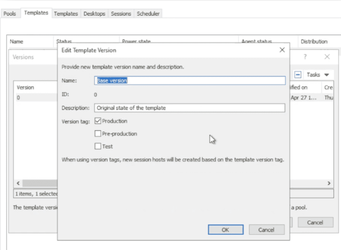
Task: Close the Versions dialog with its X
Action: 327,57
